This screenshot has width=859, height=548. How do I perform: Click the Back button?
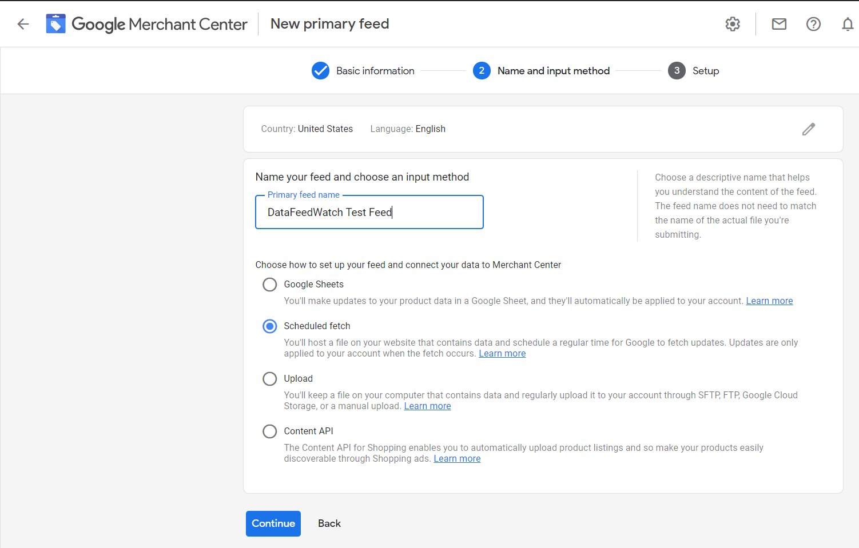coord(329,523)
